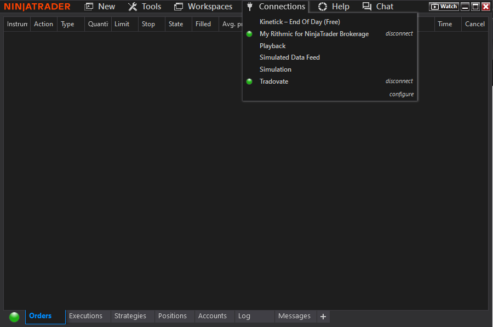
Task: Disconnect My Rithmic for NinjaTrader Brokerage
Action: coord(399,33)
